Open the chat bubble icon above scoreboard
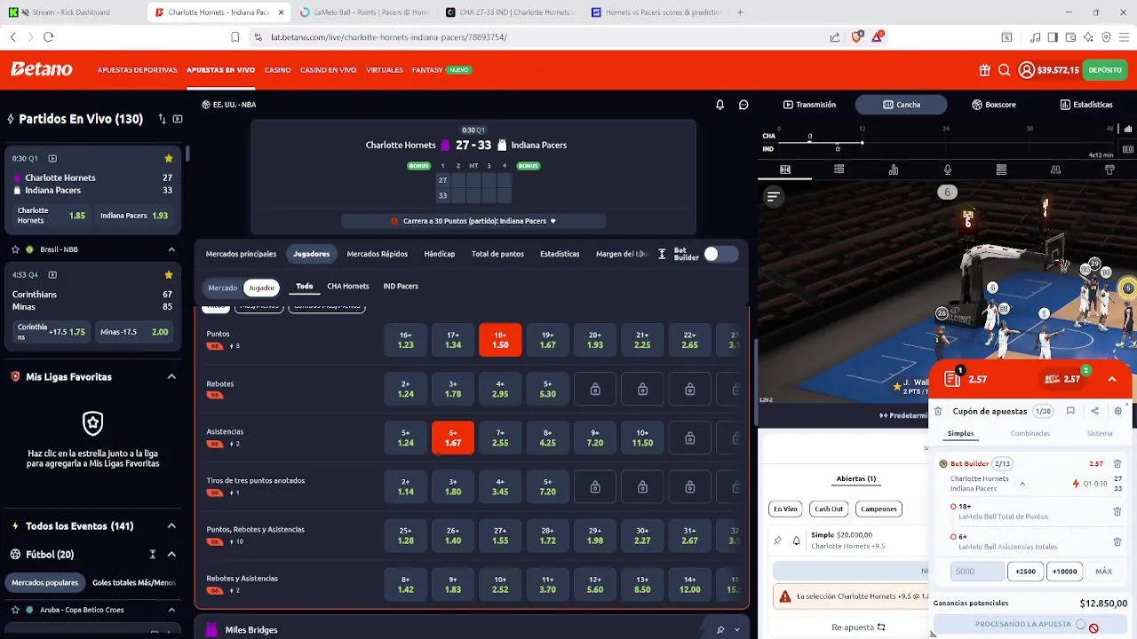This screenshot has width=1137, height=639. [x=743, y=105]
